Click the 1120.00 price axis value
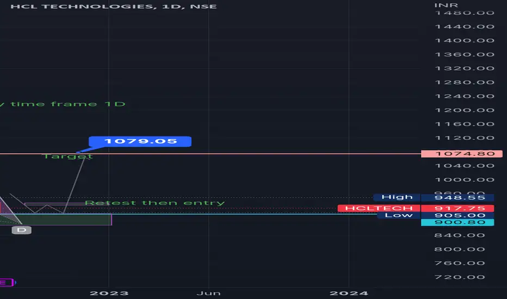507x299 pixels. [465, 138]
